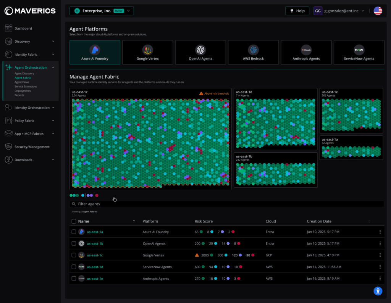Open the Policy Fabric sidebar icon
Image resolution: width=391 pixels, height=303 pixels.
point(9,121)
